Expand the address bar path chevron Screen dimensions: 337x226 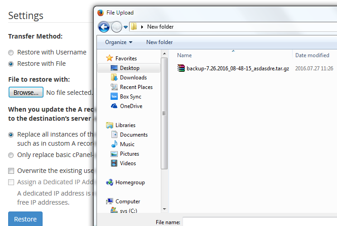tap(142, 27)
